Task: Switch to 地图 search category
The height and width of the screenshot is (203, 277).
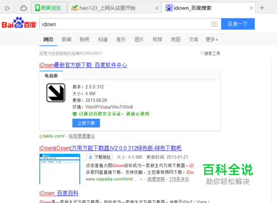Action: (176, 39)
